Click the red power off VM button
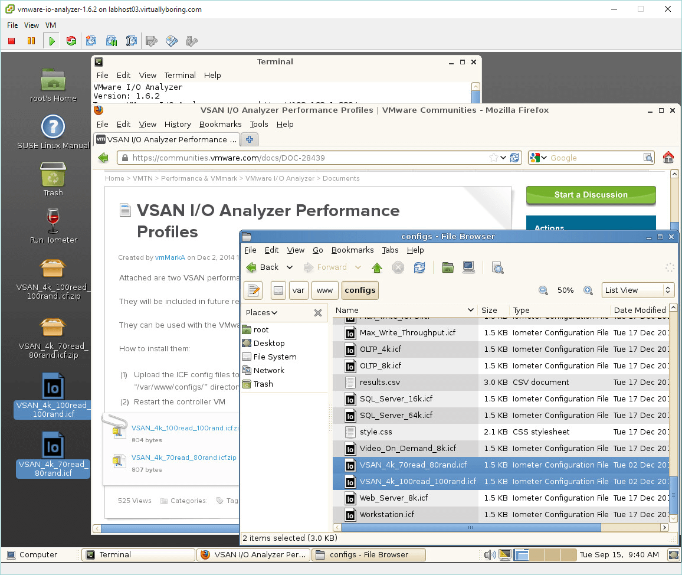This screenshot has height=575, width=682. click(12, 41)
